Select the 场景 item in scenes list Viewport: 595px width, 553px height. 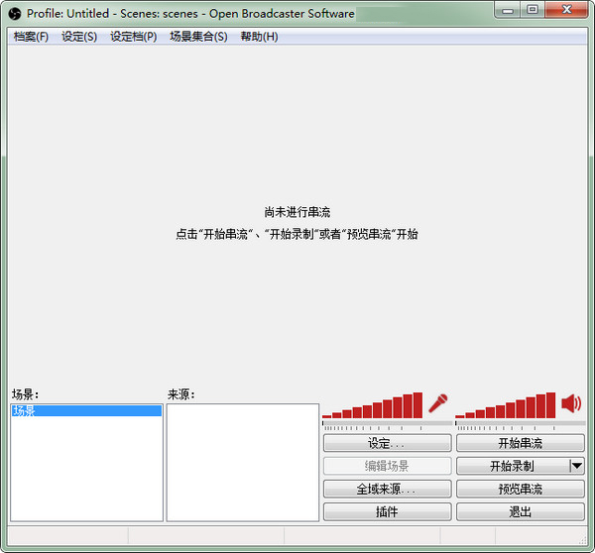tap(86, 410)
